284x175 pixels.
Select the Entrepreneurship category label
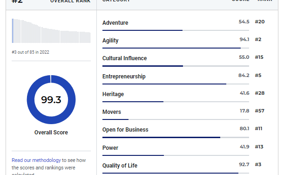pos(124,77)
